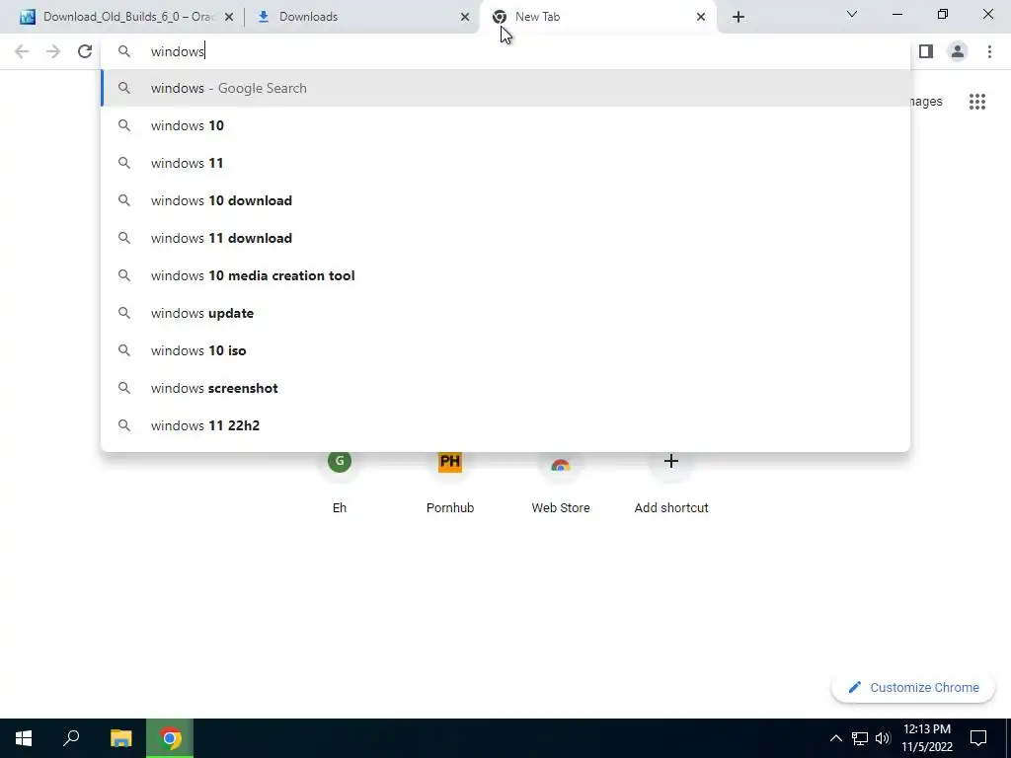This screenshot has height=758, width=1011.
Task: Pick the 'windows 11 download' suggestion
Action: click(x=505, y=238)
